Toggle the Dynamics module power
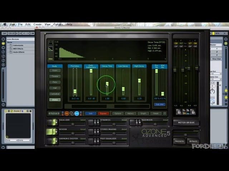 pos(95,123)
